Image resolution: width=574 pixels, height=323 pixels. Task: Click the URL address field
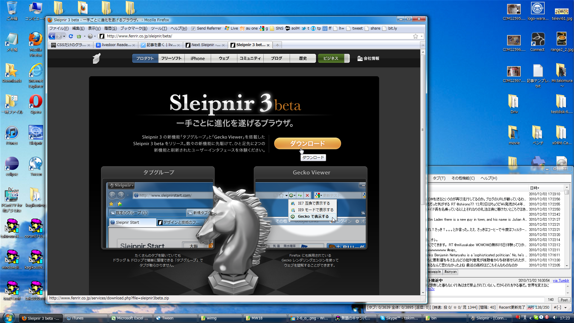pyautogui.click(x=259, y=36)
